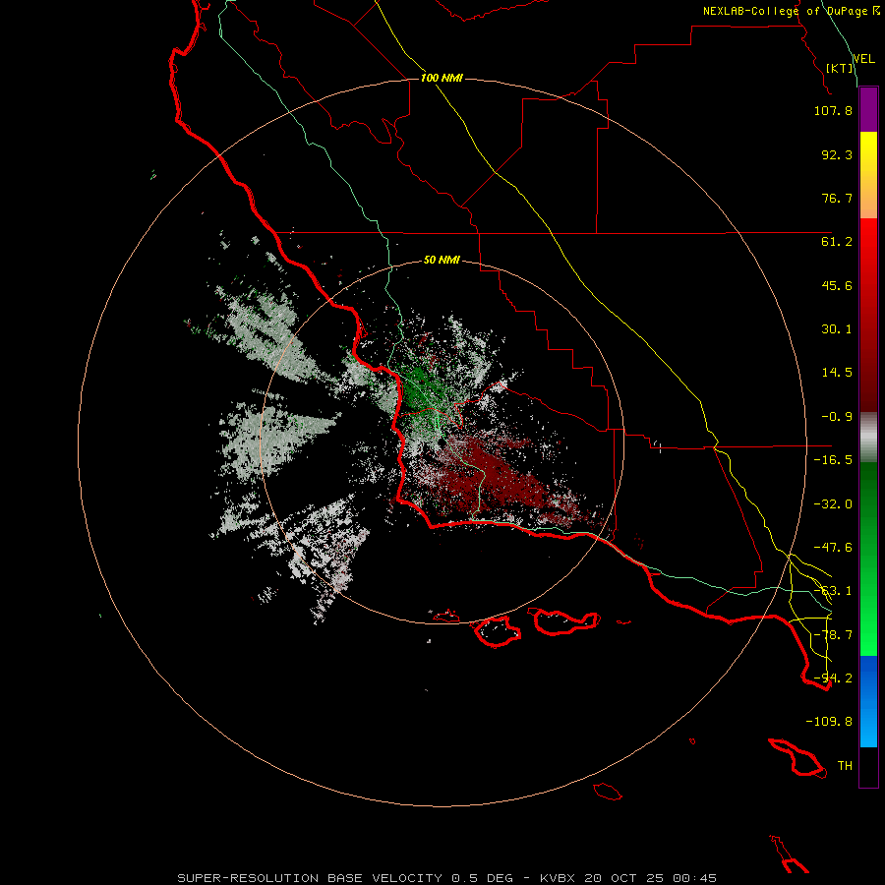Click the 50 NMI range ring label
This screenshot has height=885, width=885.
point(442,261)
